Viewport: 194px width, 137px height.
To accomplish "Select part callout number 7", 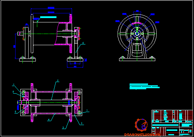I will (14, 85).
